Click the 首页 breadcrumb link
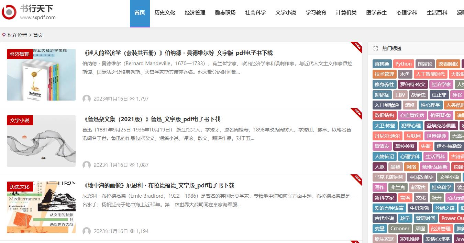 point(38,35)
